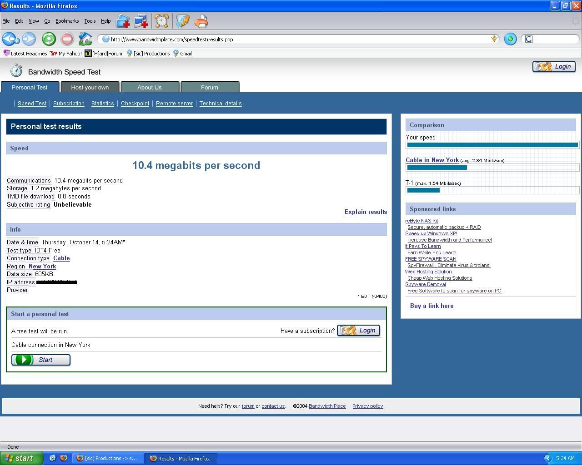Click the Forward navigation arrow
Screen dimensions: 582x465
tap(29, 39)
